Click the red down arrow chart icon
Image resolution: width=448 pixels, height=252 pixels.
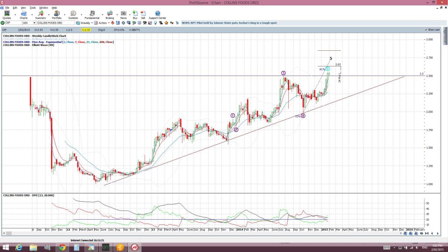click(112, 23)
